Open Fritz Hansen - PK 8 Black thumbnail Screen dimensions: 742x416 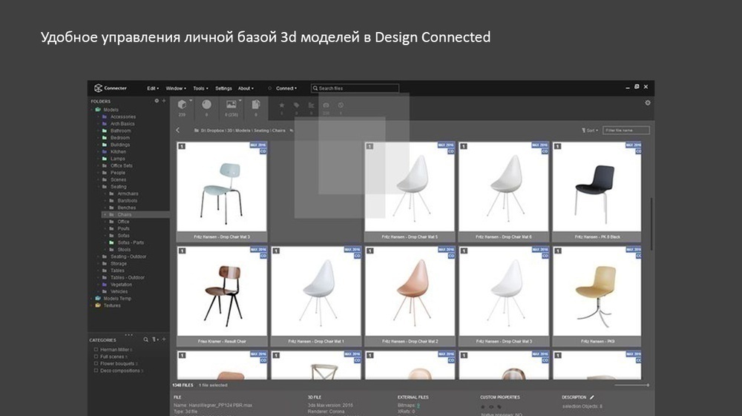(x=597, y=191)
